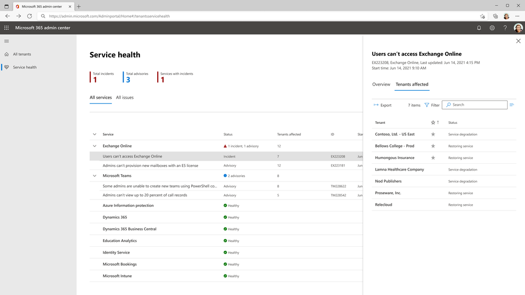The width and height of the screenshot is (525, 295).
Task: Click incident ID TM228622
Action: point(338,186)
